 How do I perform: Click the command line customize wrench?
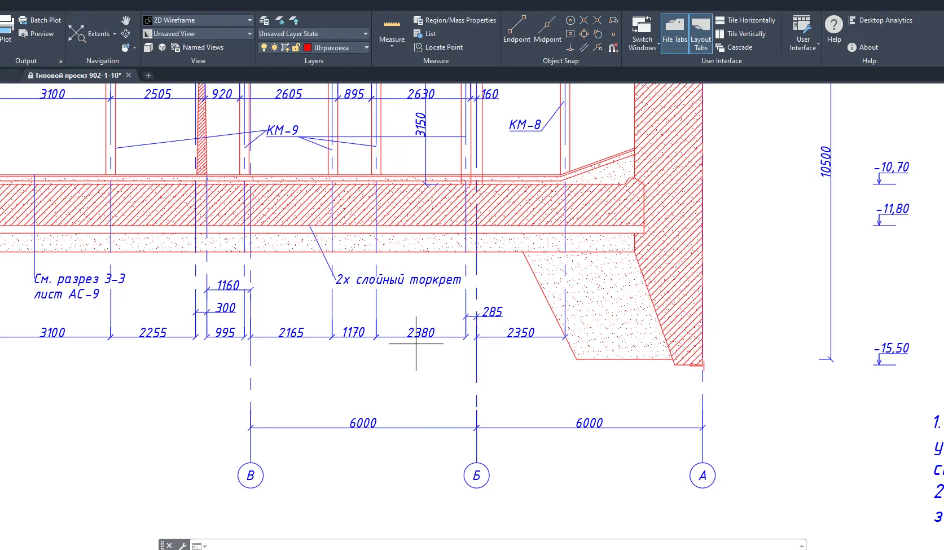(183, 545)
